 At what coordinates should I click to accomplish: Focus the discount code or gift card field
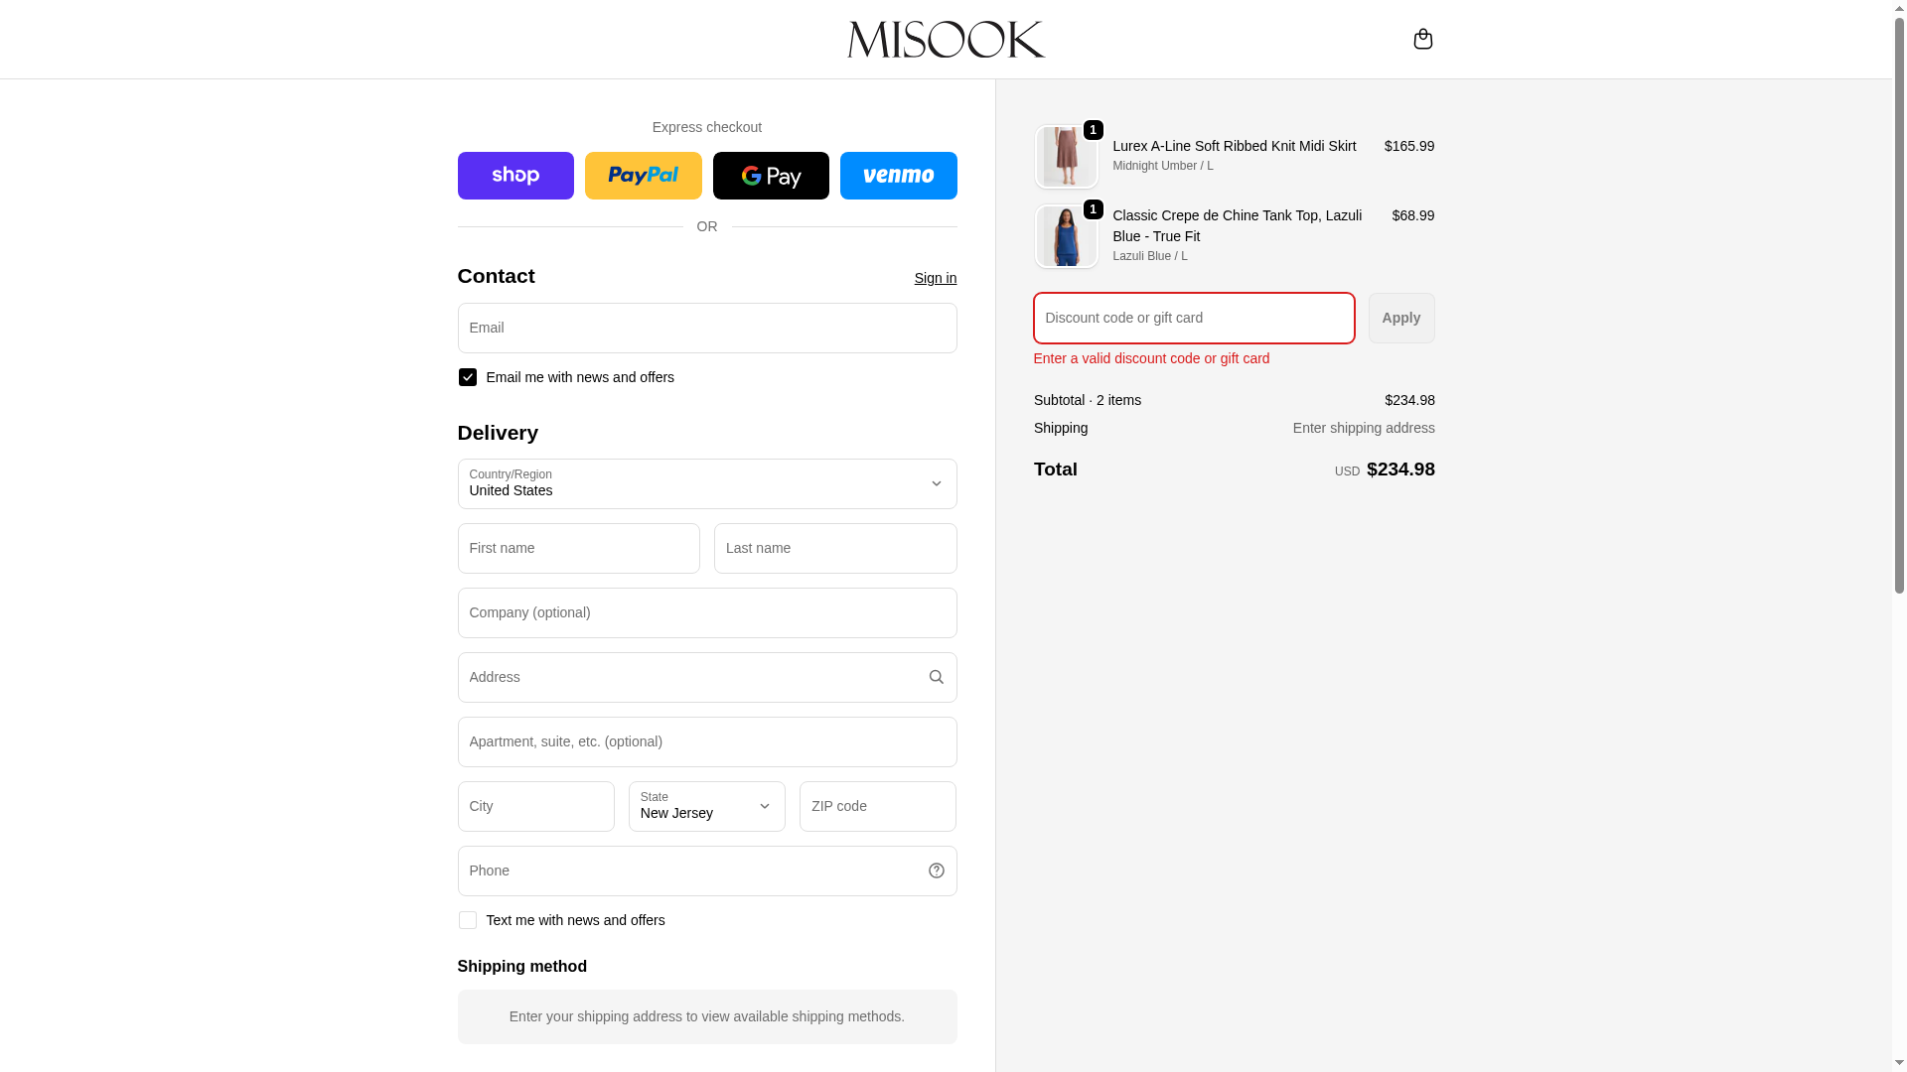1193,318
